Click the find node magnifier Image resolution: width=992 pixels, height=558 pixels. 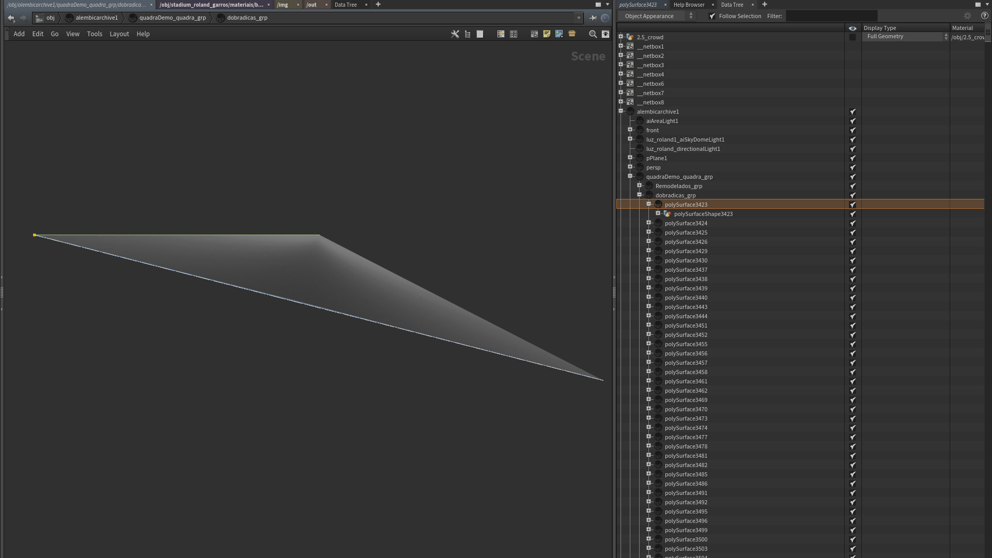pos(593,34)
